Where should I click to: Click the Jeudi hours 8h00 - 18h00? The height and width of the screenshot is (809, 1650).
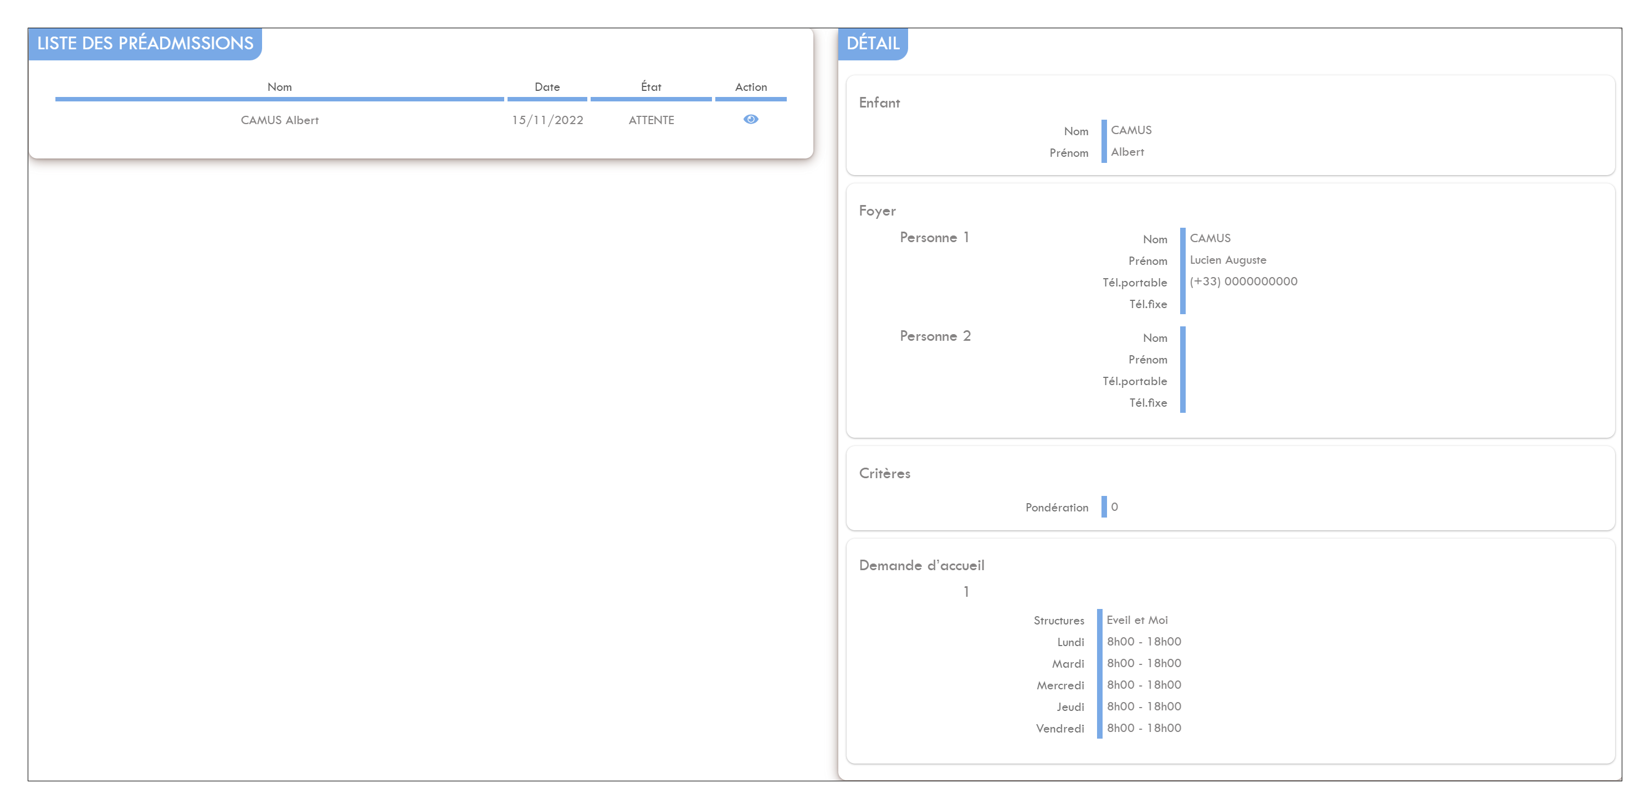[x=1144, y=706]
